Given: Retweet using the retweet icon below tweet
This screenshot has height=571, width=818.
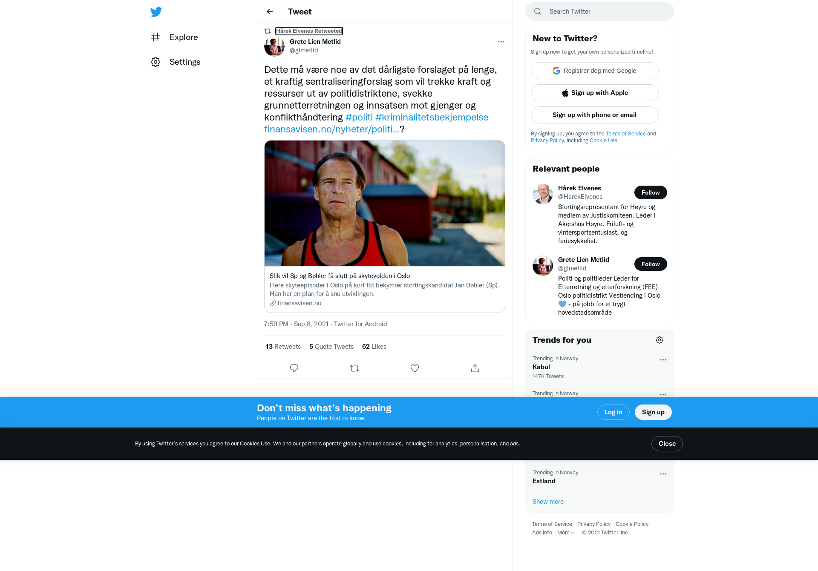Looking at the screenshot, I should click(354, 368).
